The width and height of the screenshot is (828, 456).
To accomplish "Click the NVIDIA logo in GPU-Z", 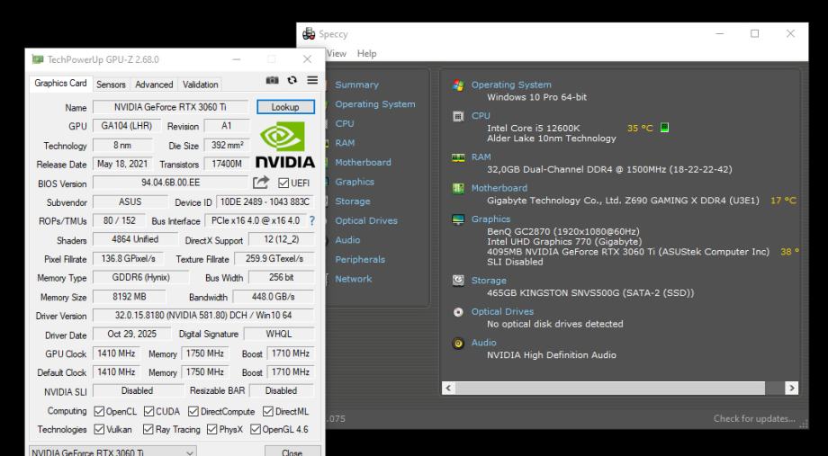I will coord(285,145).
